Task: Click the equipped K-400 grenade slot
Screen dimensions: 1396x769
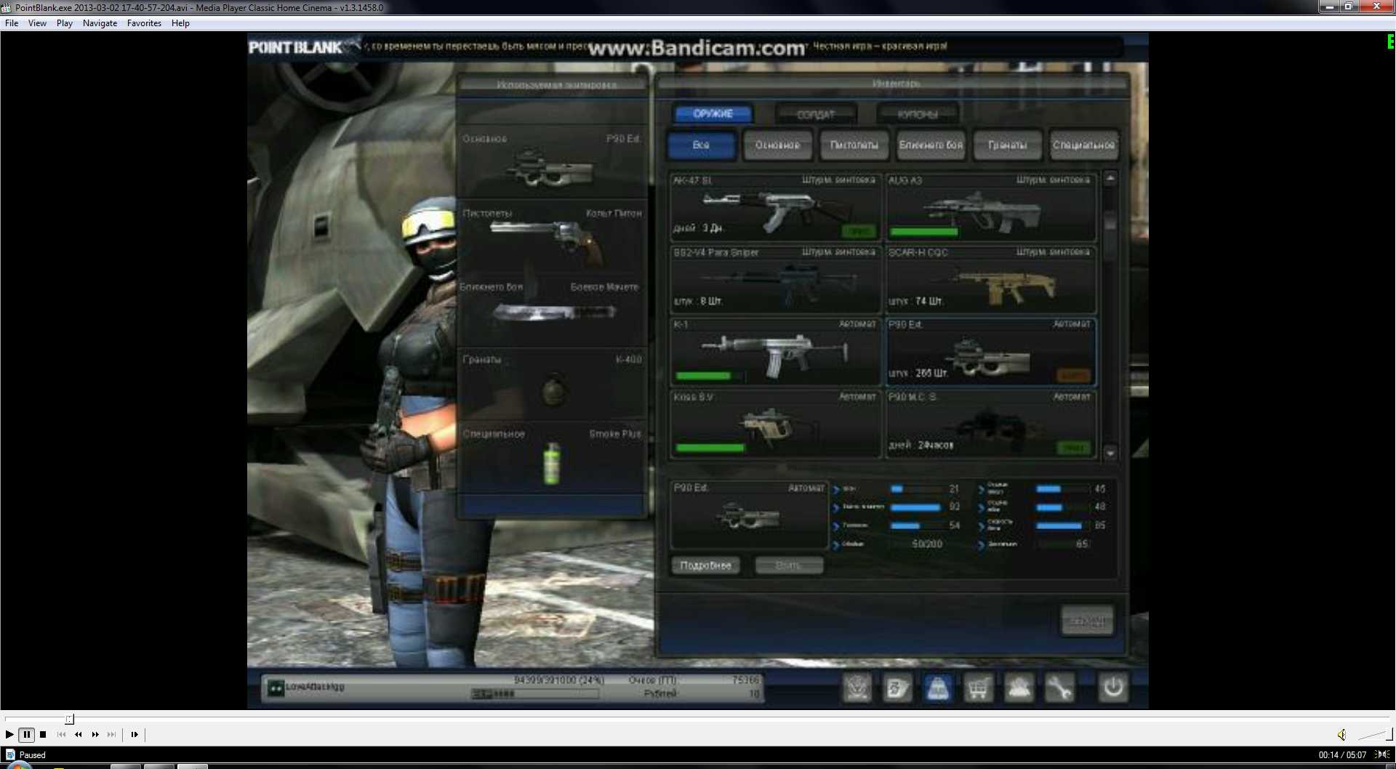Action: [552, 385]
